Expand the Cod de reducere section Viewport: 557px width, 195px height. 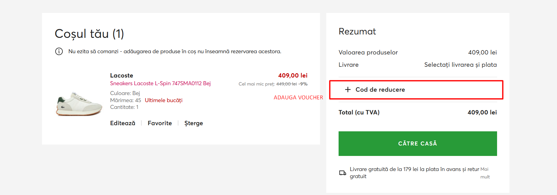coord(380,90)
